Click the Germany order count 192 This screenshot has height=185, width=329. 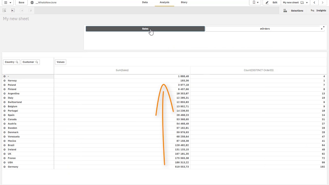tap(323, 167)
